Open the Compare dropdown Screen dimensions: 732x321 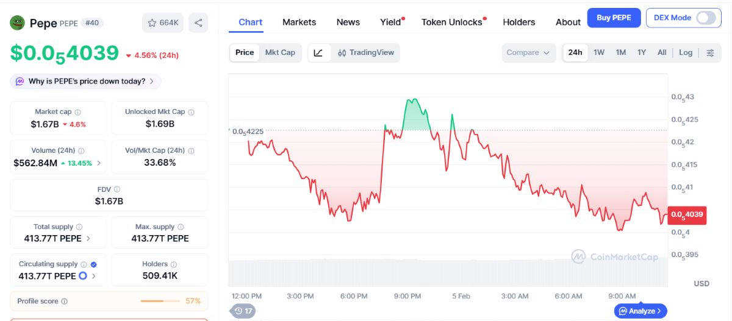click(529, 52)
